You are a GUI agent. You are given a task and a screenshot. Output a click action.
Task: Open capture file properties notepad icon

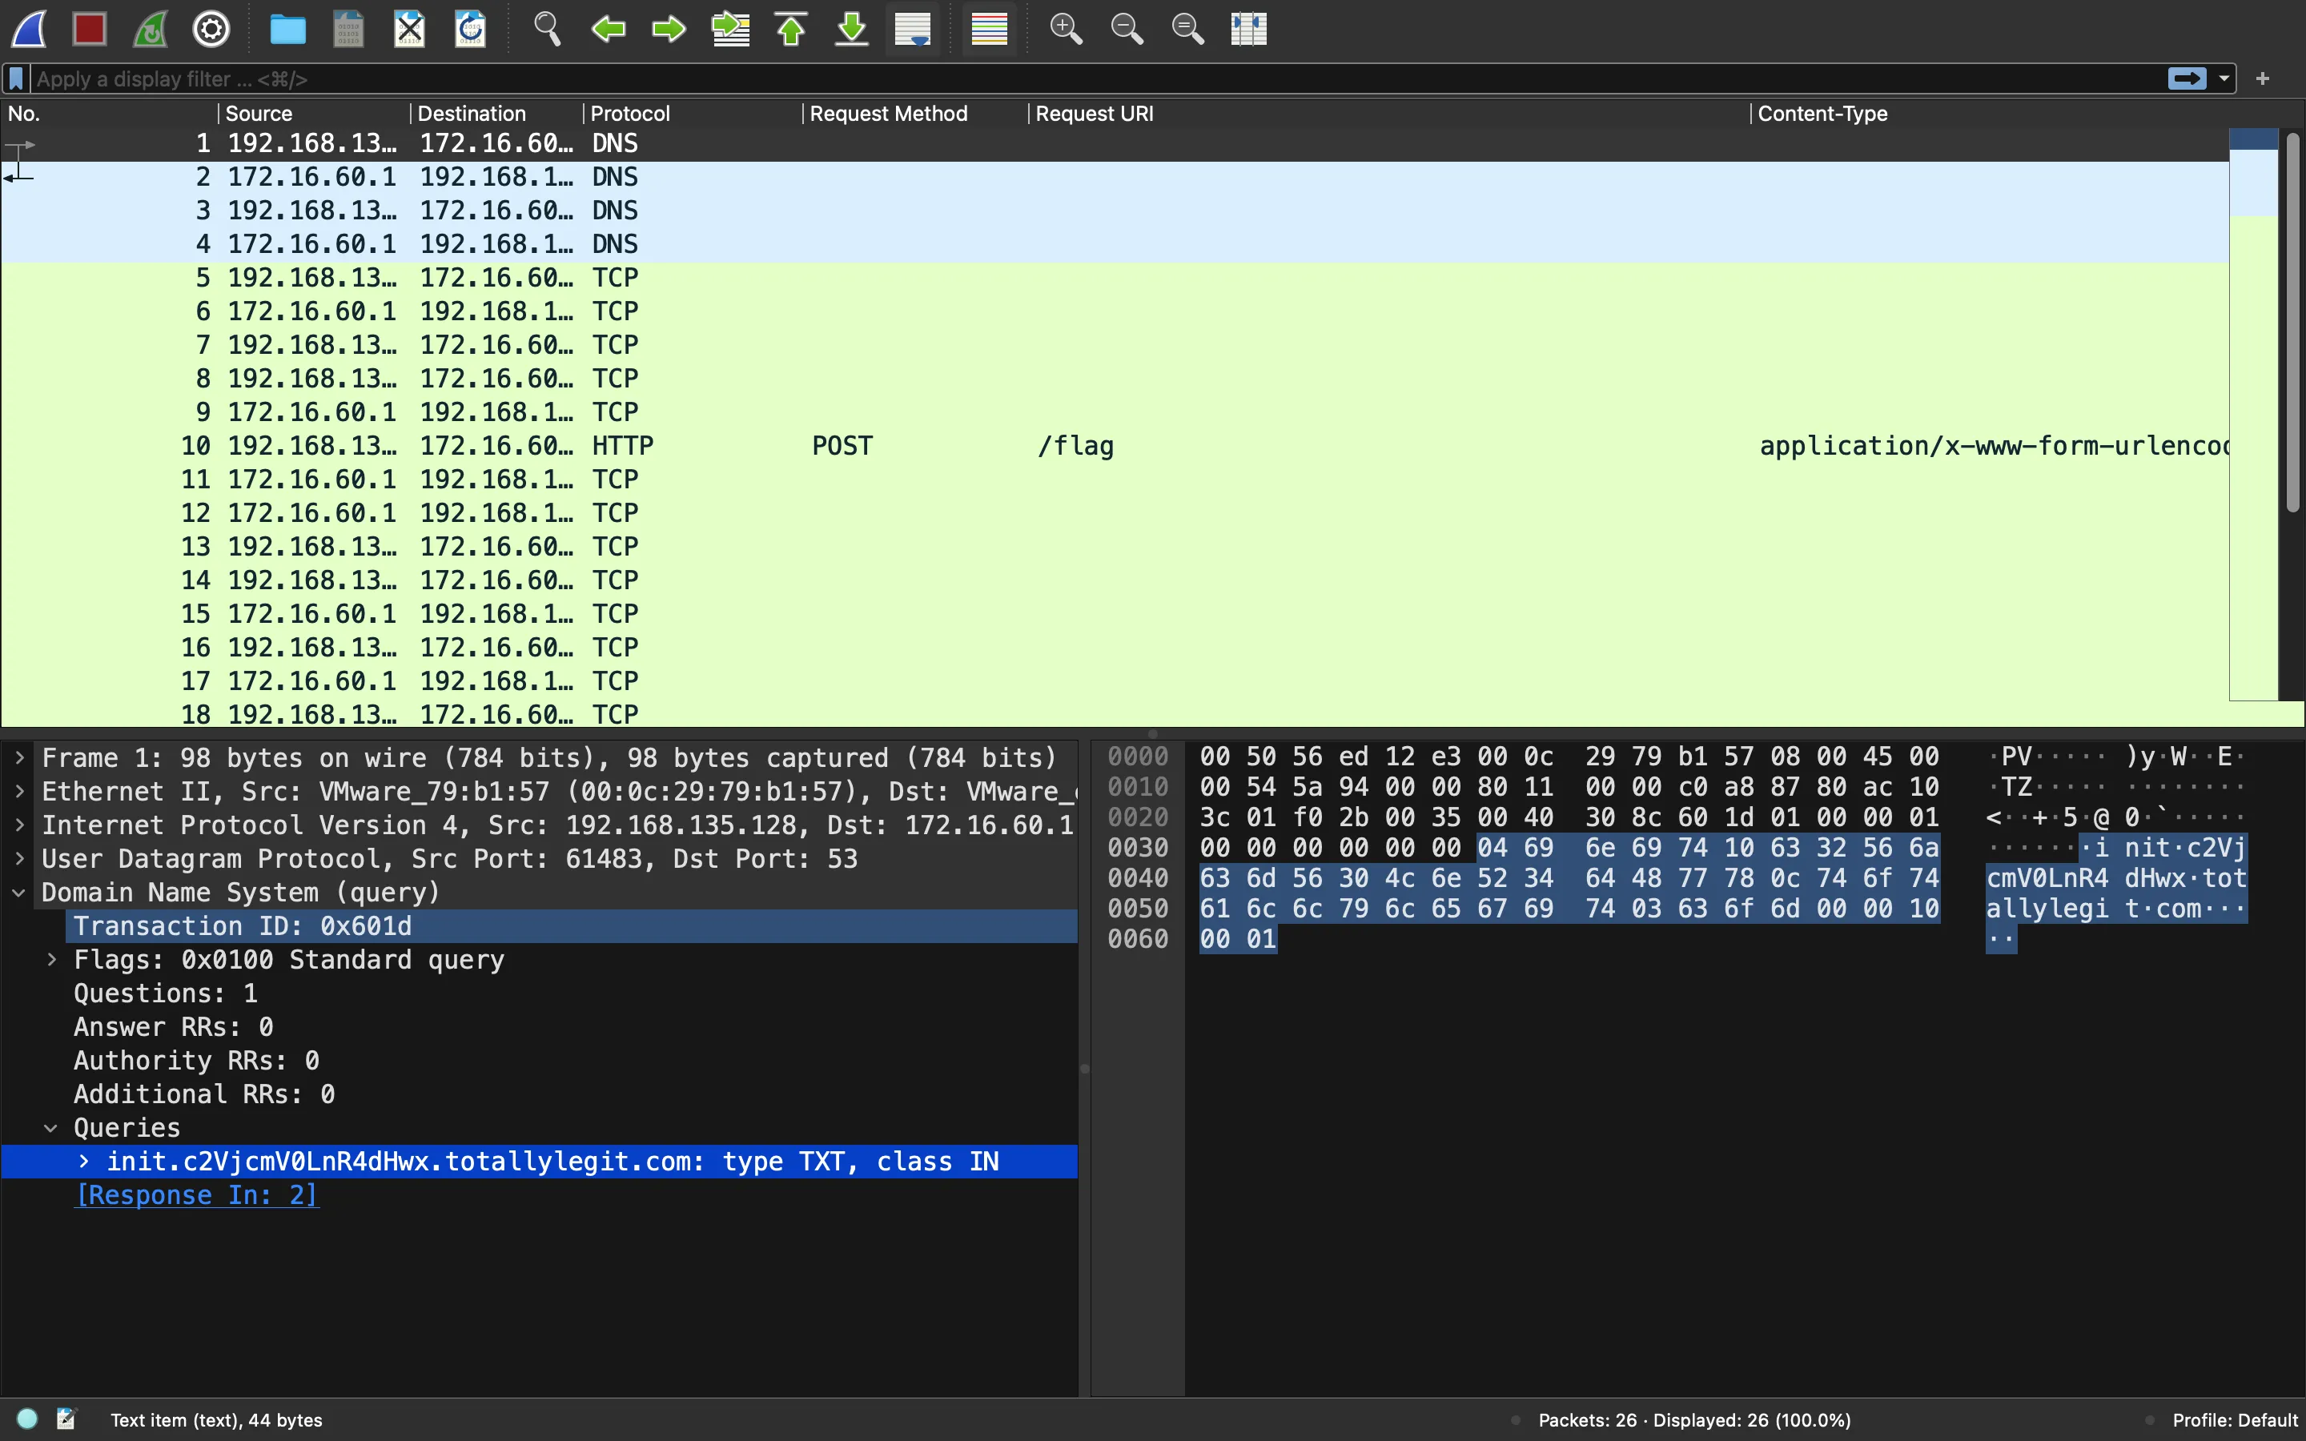tap(66, 1419)
